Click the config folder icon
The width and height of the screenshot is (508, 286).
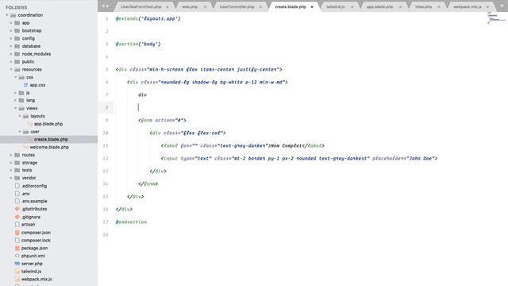[x=17, y=38]
